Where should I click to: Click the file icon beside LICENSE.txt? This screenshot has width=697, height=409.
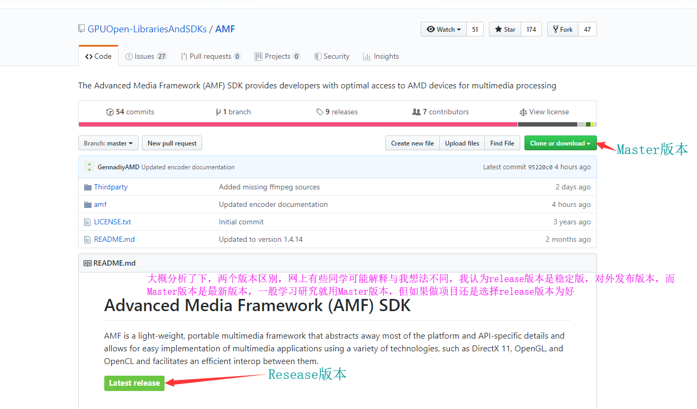88,222
